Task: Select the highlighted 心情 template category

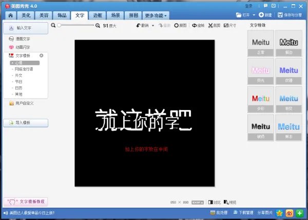Action: (25, 63)
